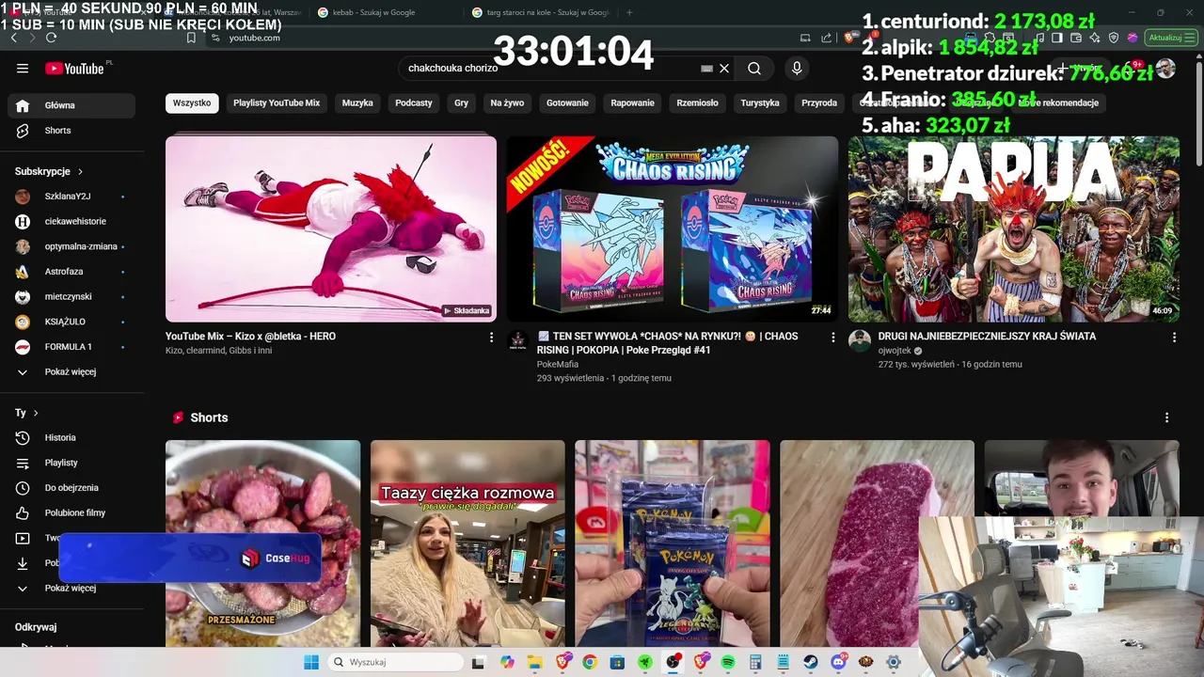Open the on-screen keyboard icon in search box
The image size is (1204, 677).
coord(706,68)
